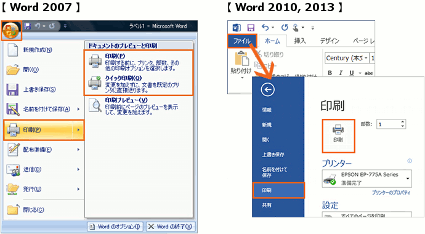The image size is (425, 234).
Task: Select 新規 in the backstage sidebar
Action: (x=278, y=125)
